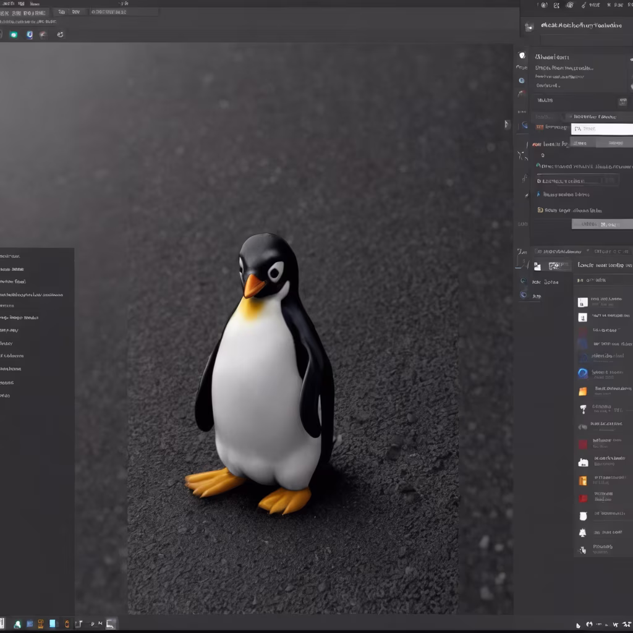
Task: Select the blue swirl icon in right list
Action: [582, 373]
